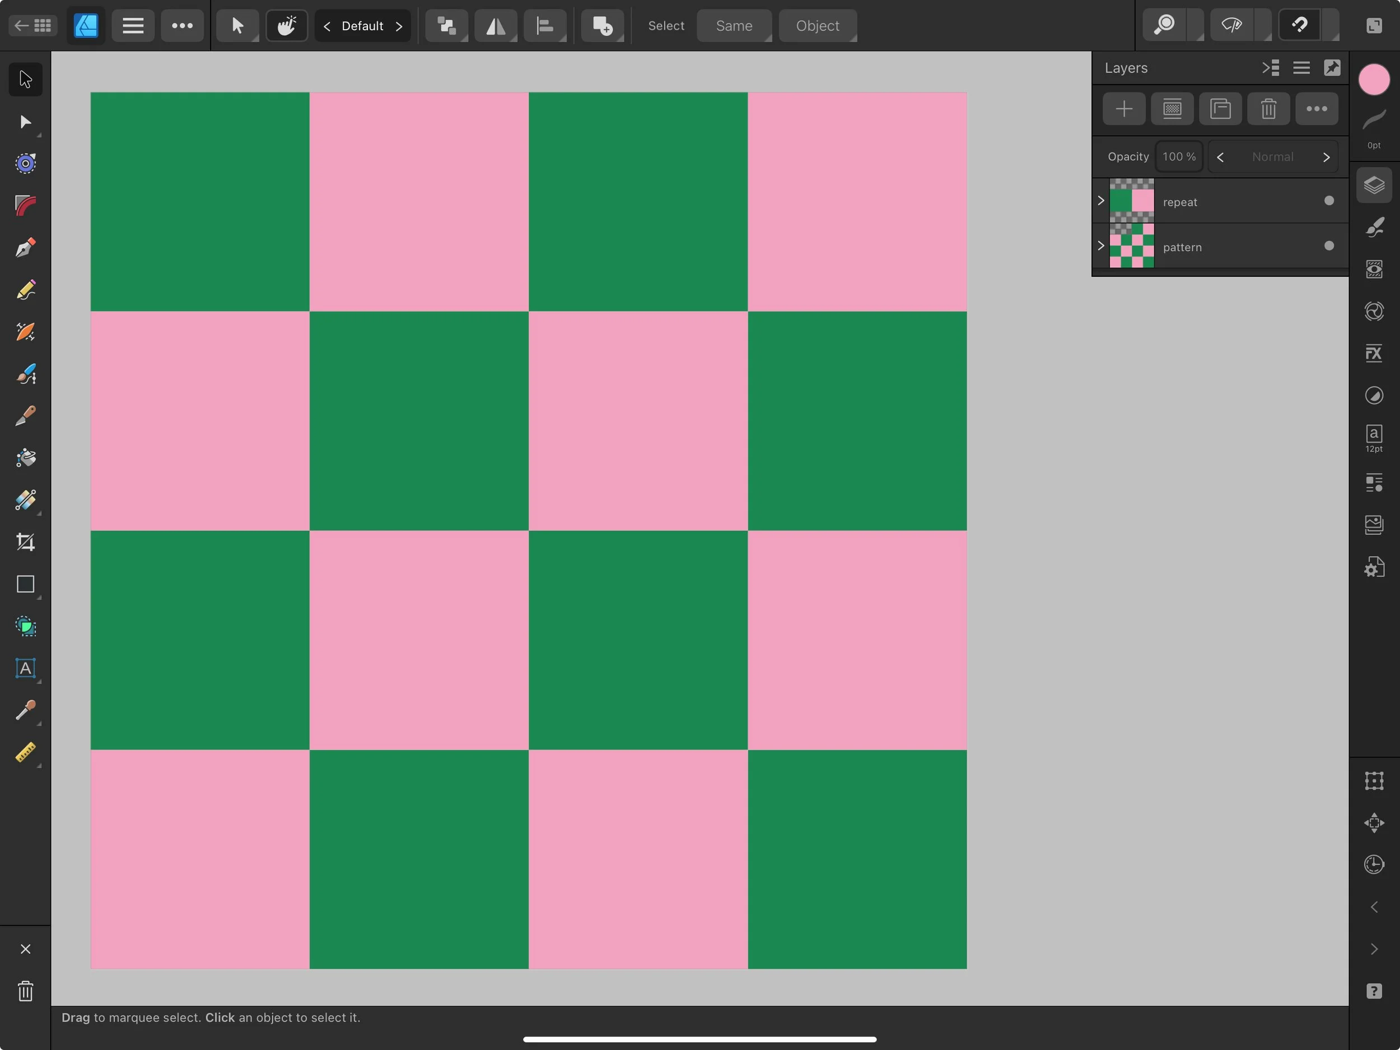Select Same in the top selection menu
Image resolution: width=1400 pixels, height=1050 pixels.
click(734, 26)
